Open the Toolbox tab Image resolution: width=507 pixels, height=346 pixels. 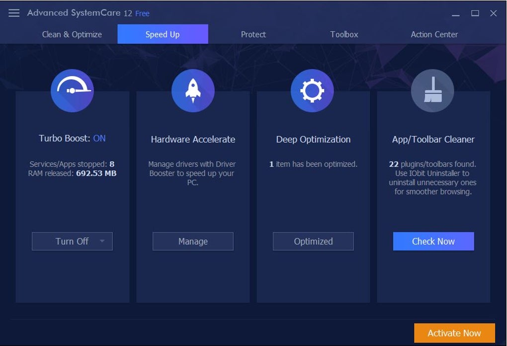pos(343,34)
